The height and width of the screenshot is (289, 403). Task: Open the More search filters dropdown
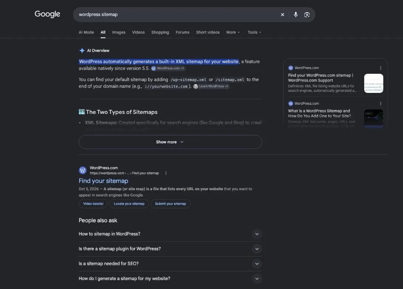[233, 32]
